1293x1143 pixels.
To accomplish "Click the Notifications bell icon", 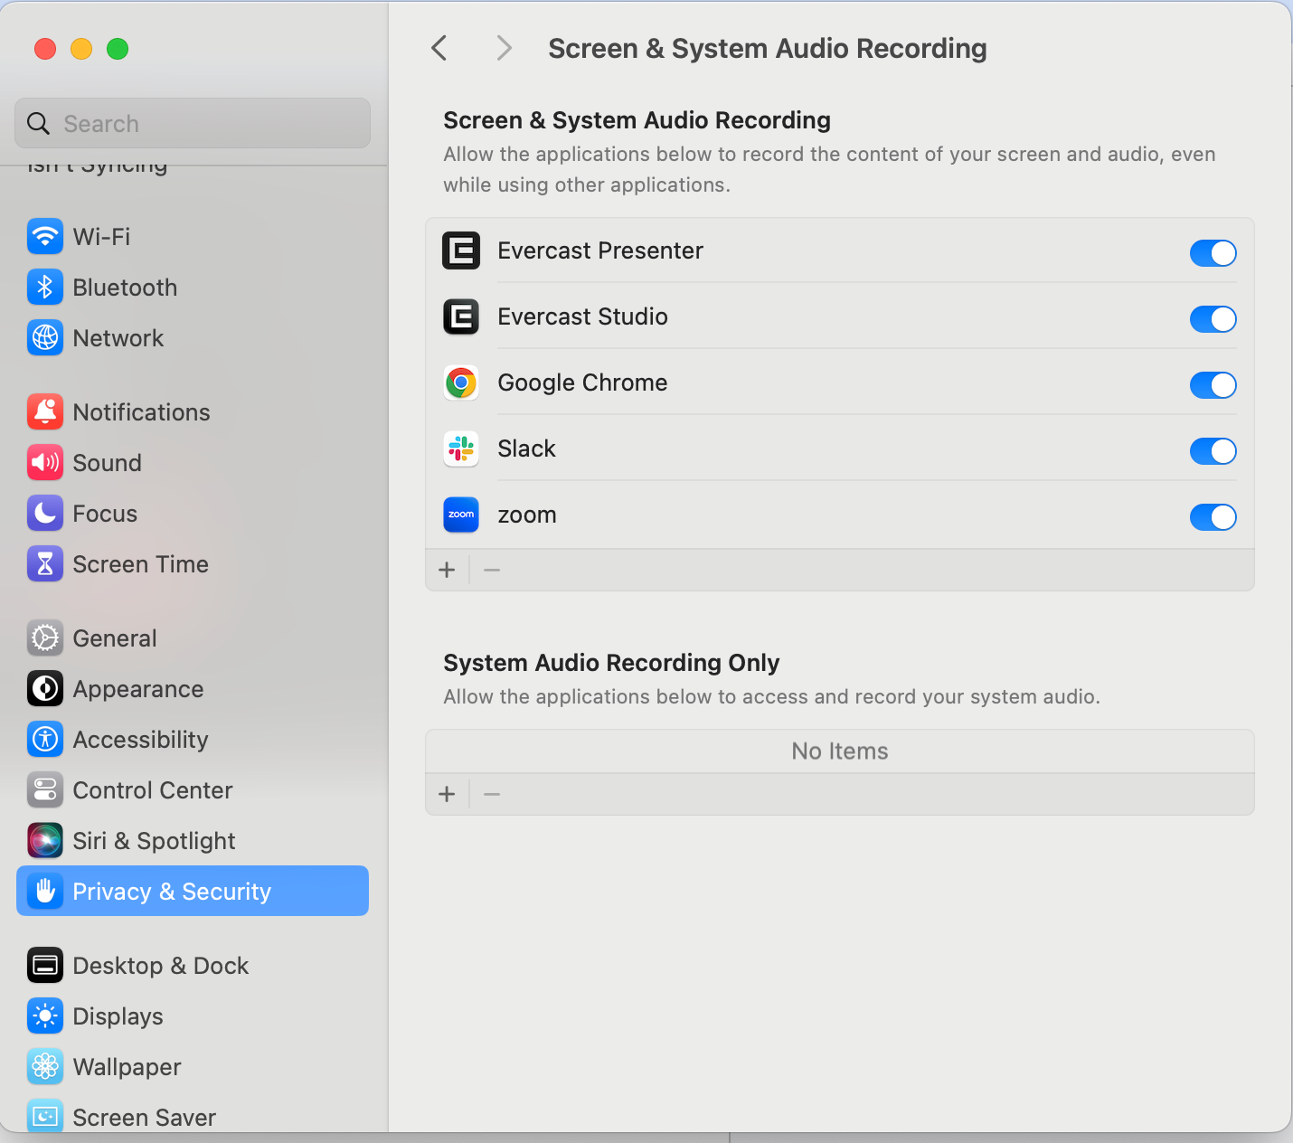I will click(45, 412).
